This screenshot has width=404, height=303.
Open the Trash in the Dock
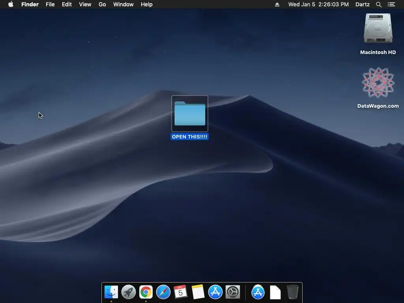pyautogui.click(x=293, y=292)
